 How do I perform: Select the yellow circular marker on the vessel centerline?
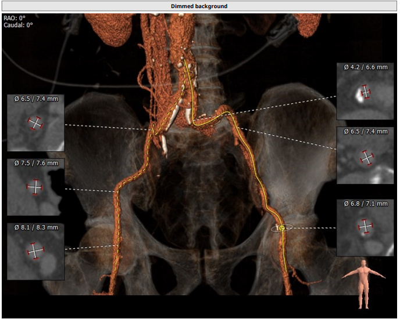point(282,229)
